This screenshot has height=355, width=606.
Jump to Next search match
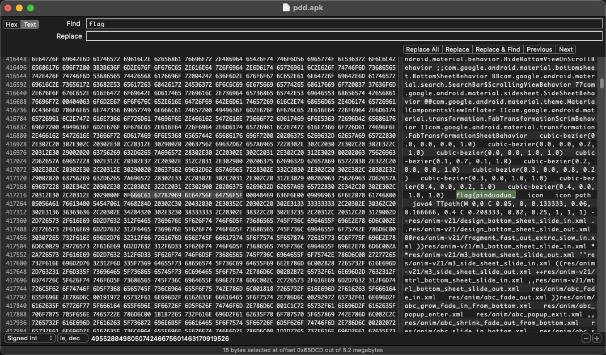click(x=566, y=49)
